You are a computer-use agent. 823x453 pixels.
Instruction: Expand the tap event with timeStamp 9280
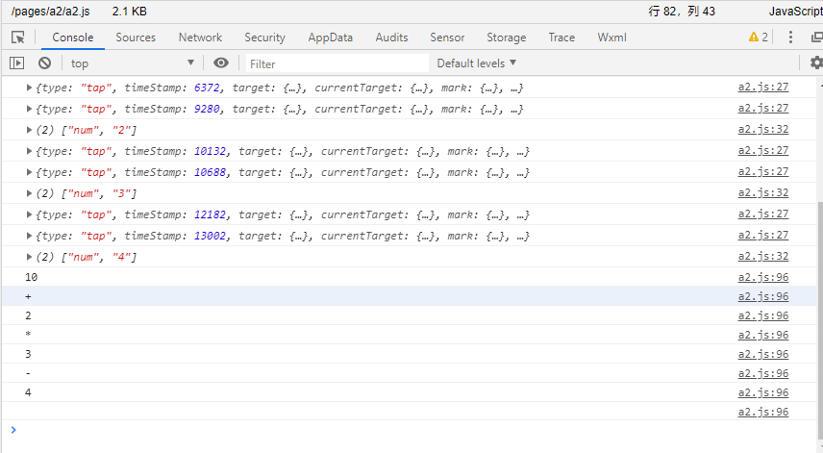pyautogui.click(x=30, y=109)
